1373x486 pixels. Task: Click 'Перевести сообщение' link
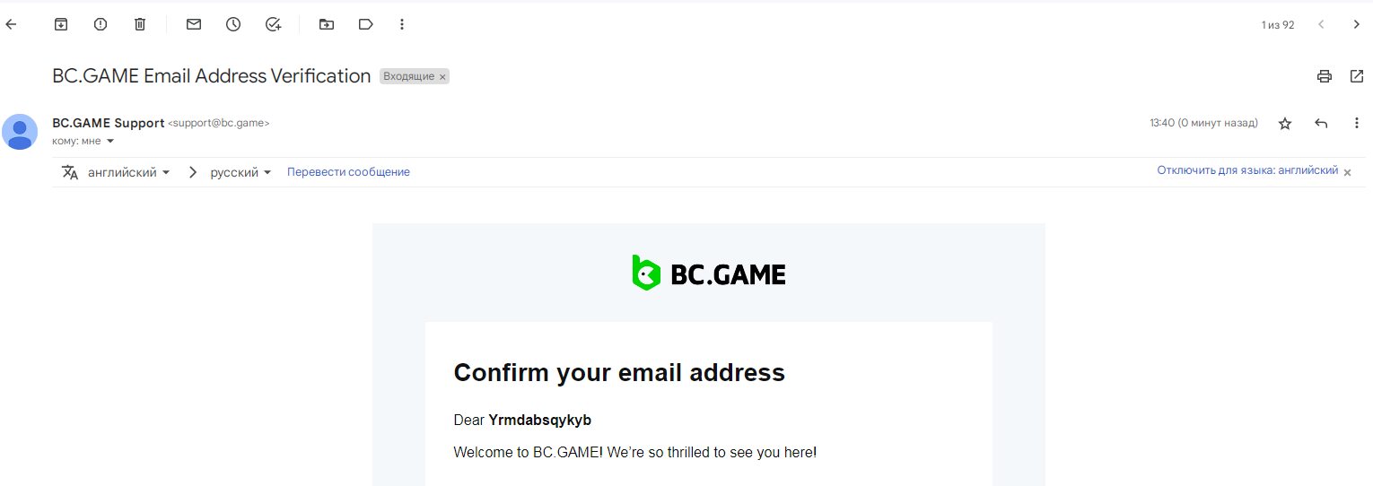348,172
